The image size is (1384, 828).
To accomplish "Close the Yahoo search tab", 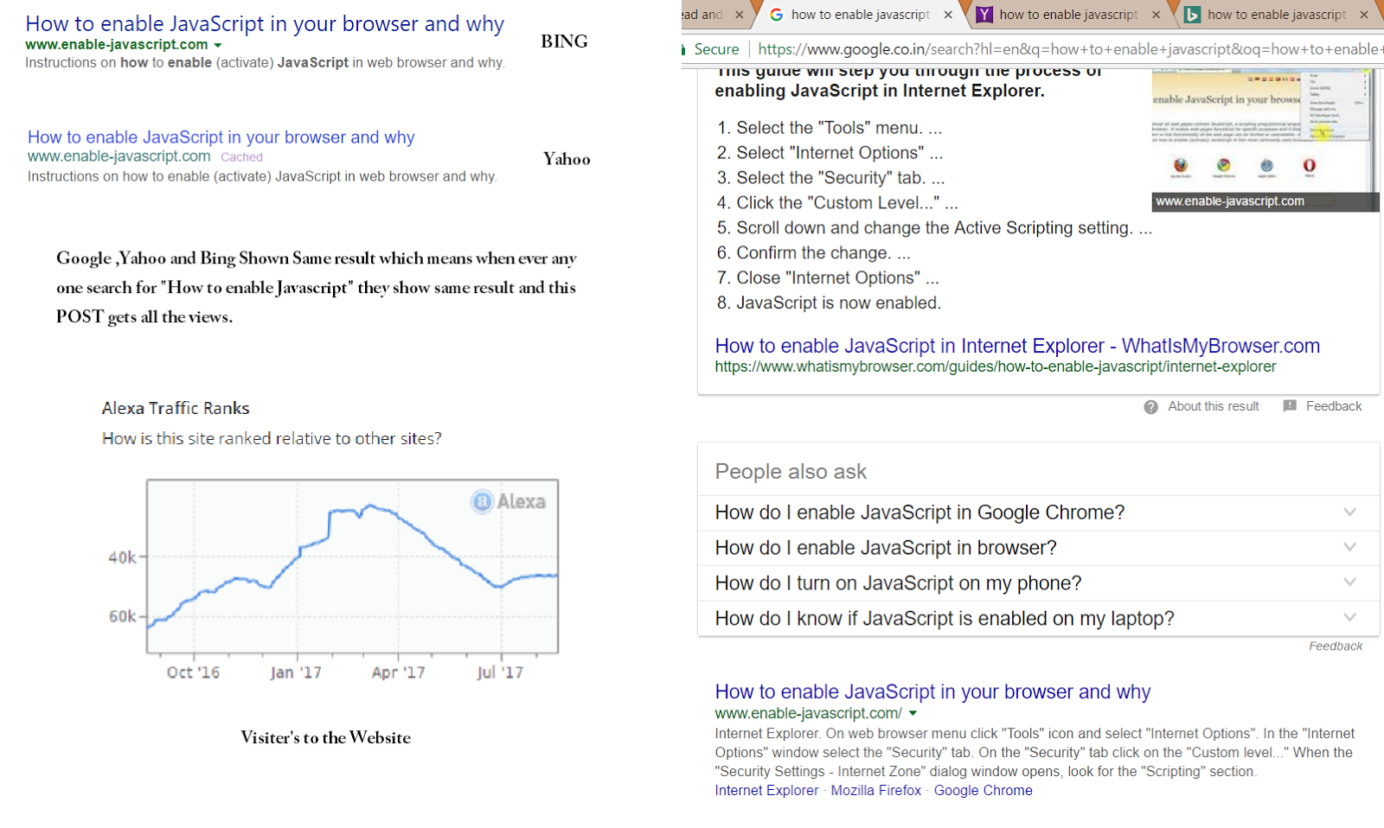I will tap(1156, 15).
